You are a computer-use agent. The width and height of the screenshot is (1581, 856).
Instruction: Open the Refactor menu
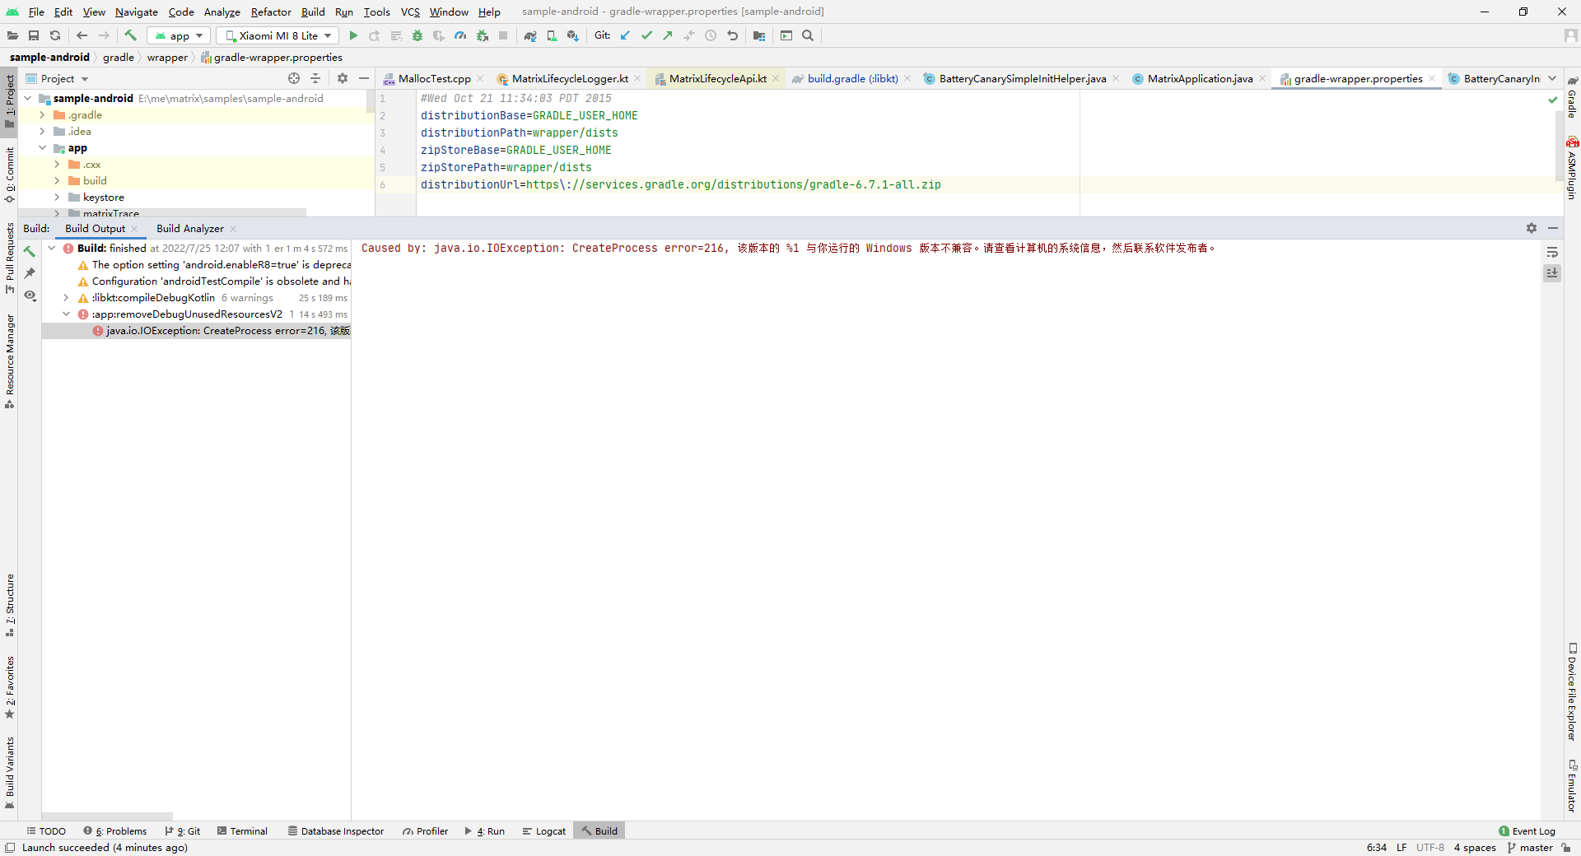pos(271,12)
